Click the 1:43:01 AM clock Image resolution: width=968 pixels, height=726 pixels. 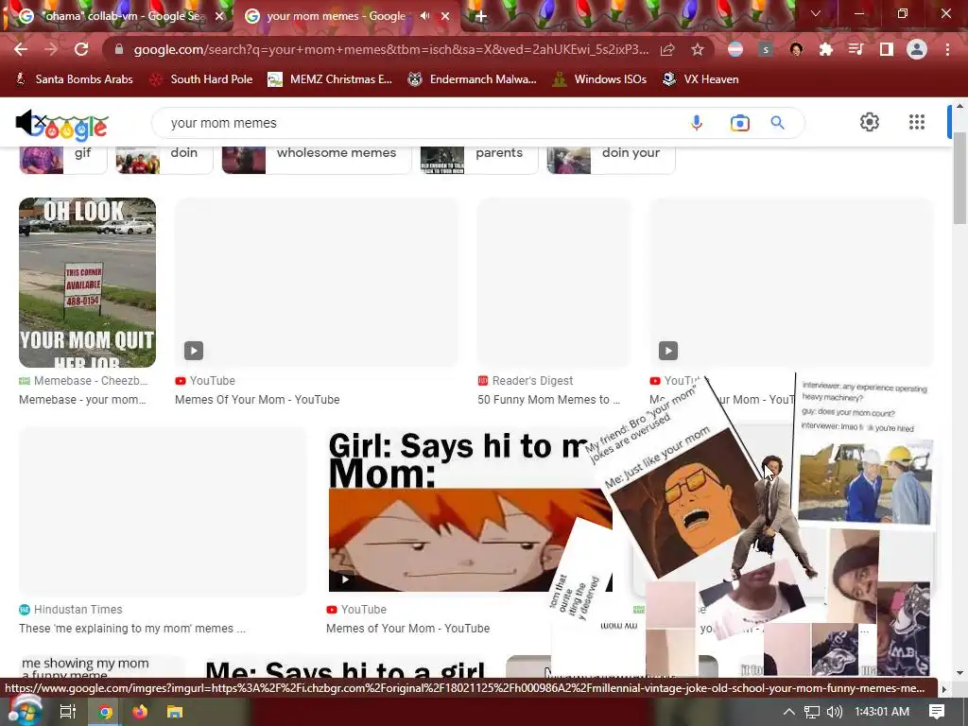(x=882, y=712)
